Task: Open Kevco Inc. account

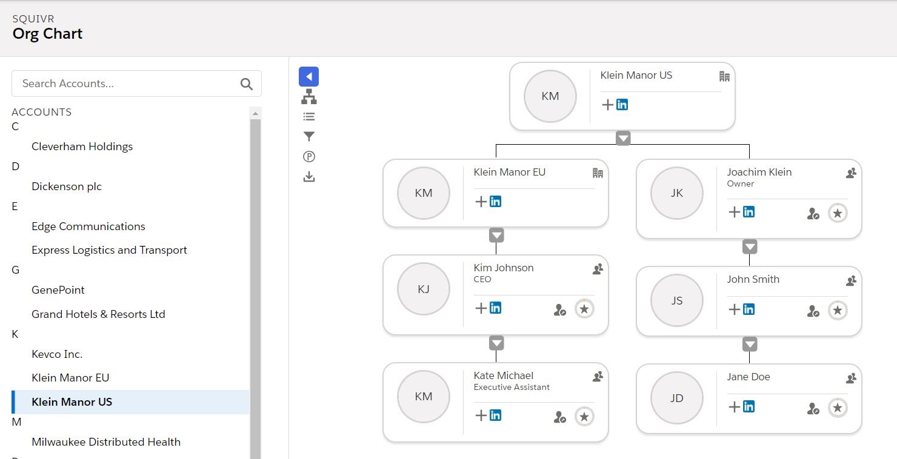Action: pyautogui.click(x=57, y=354)
